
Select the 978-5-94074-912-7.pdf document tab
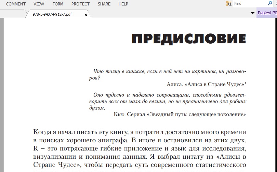click(x=52, y=14)
